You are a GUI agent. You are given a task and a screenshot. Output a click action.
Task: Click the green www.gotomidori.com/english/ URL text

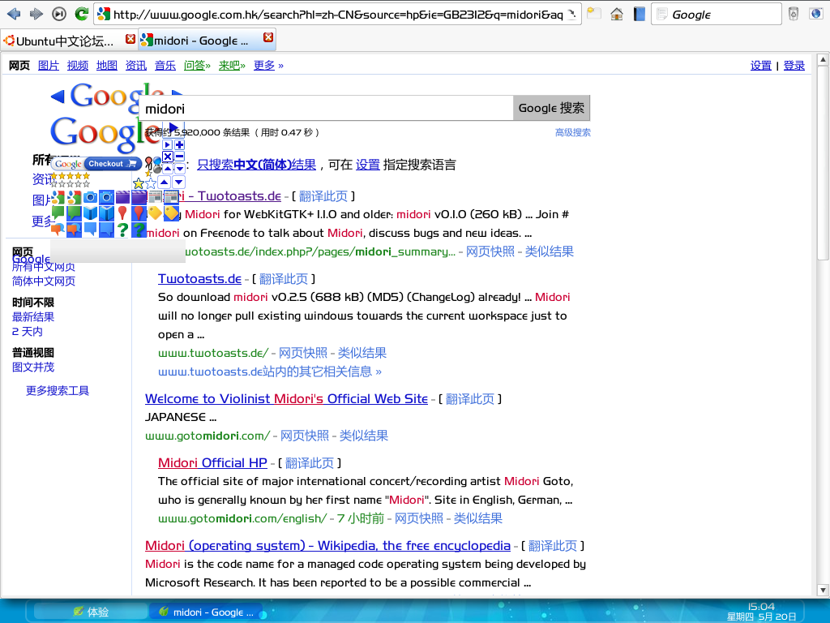click(x=242, y=518)
